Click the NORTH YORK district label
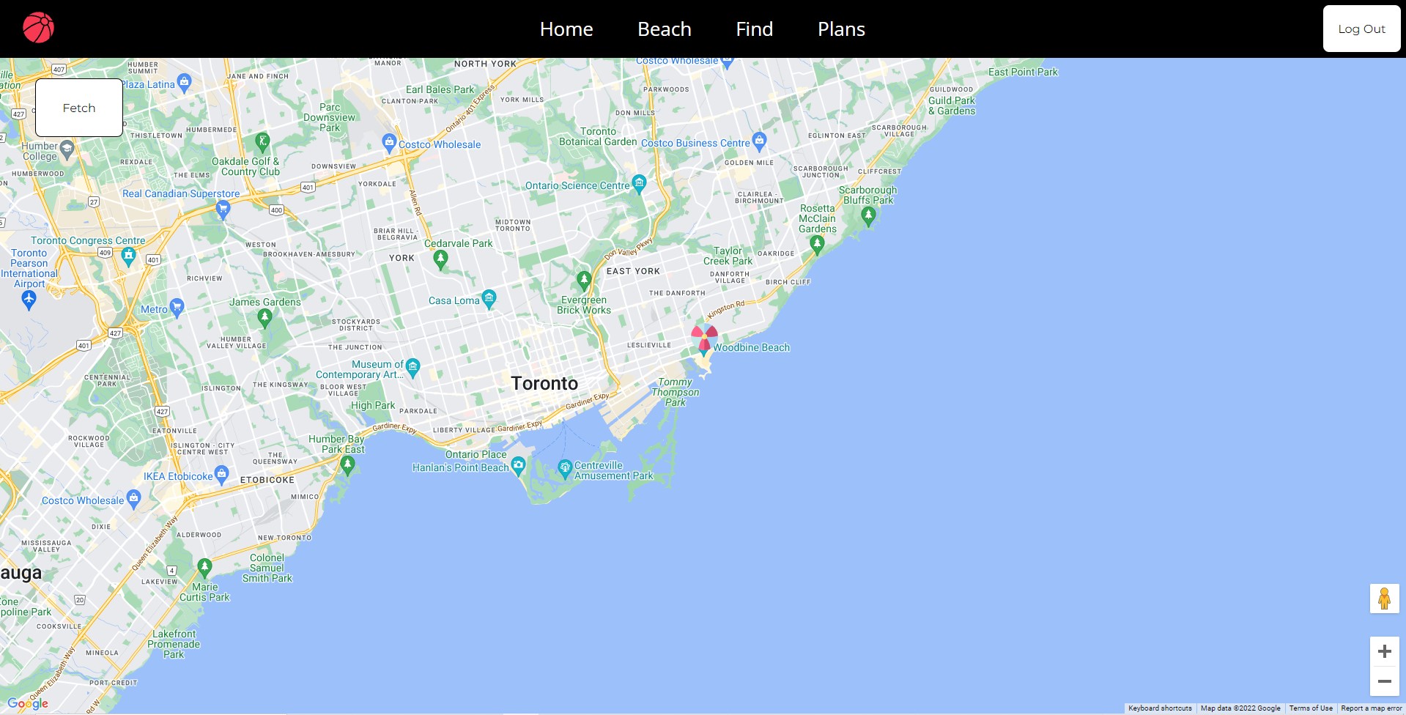This screenshot has width=1406, height=715. click(x=485, y=64)
